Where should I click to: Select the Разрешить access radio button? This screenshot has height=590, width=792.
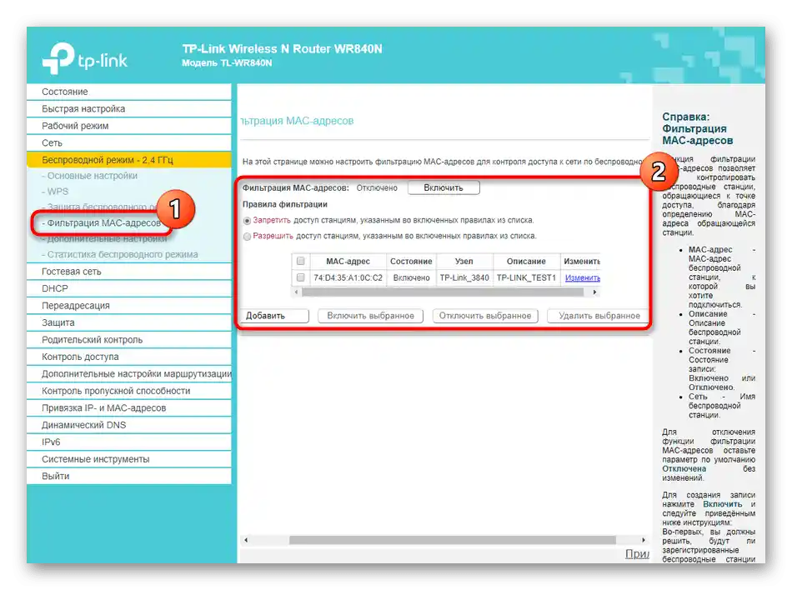247,237
